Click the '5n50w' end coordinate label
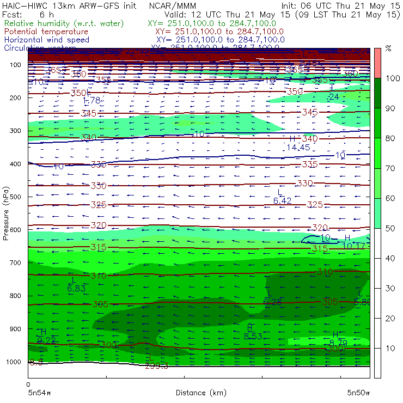This screenshot has width=403, height=403. pos(358,393)
